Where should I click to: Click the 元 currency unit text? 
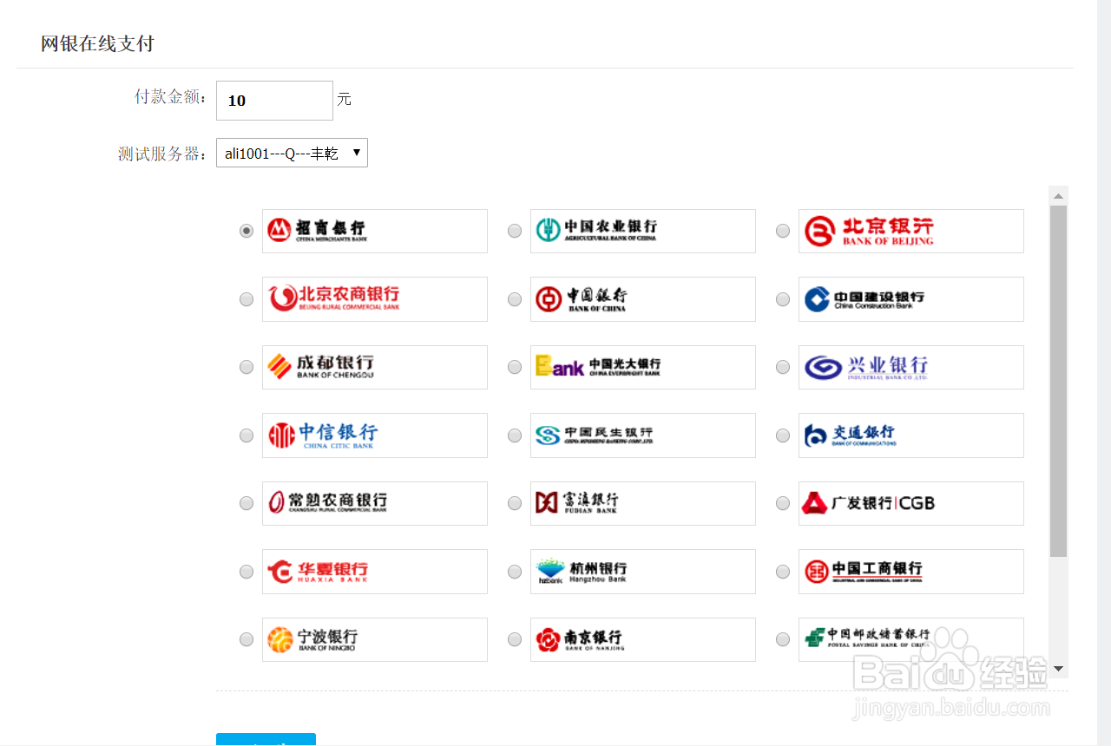tap(344, 99)
